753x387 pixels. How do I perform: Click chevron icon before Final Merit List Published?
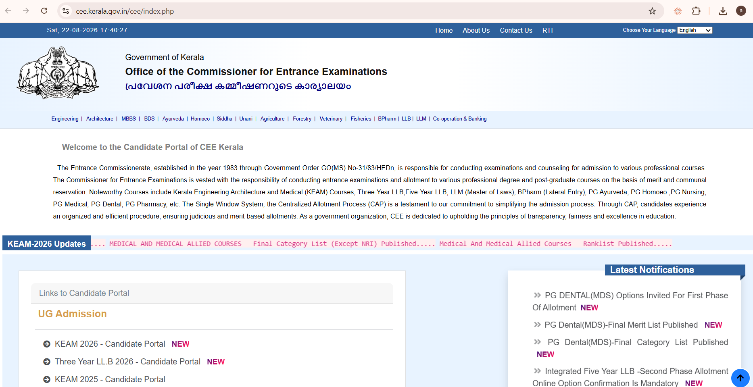(537, 325)
